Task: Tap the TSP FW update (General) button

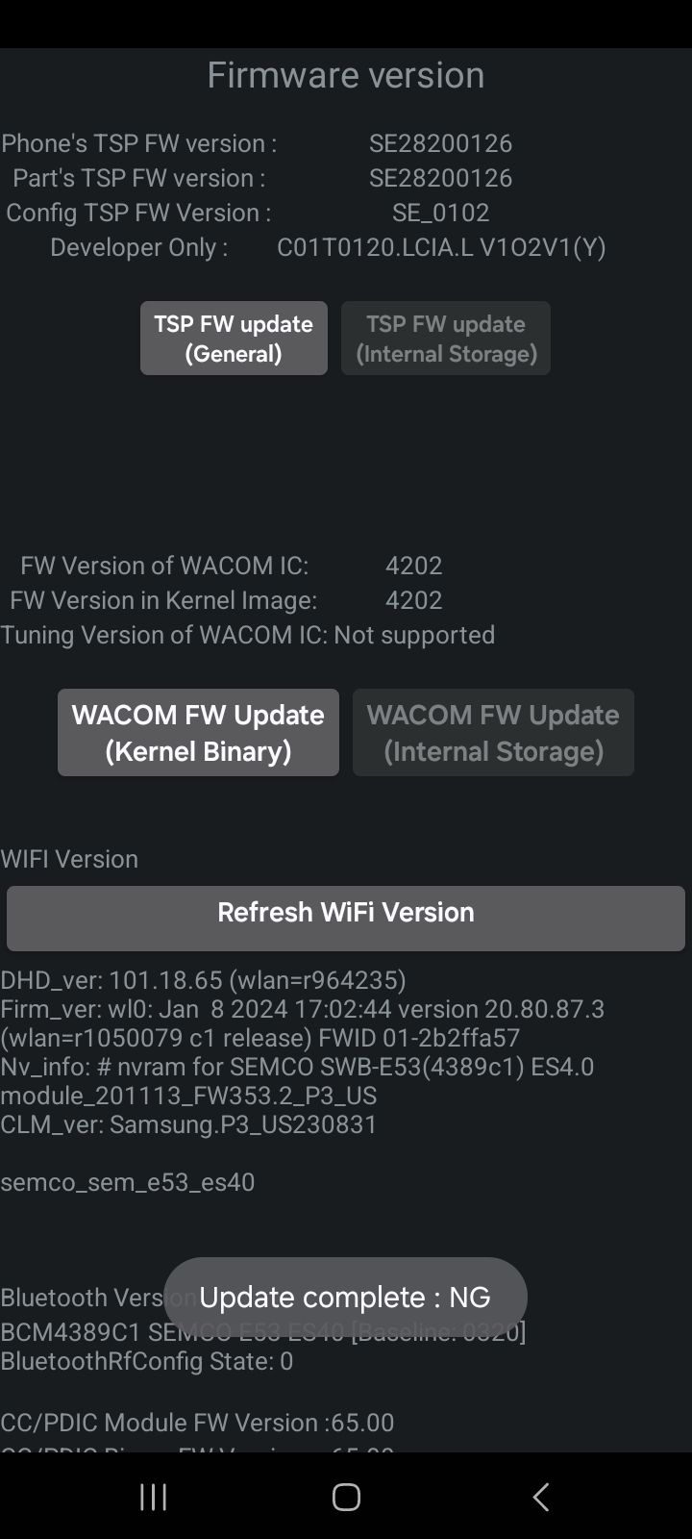Action: pos(233,338)
